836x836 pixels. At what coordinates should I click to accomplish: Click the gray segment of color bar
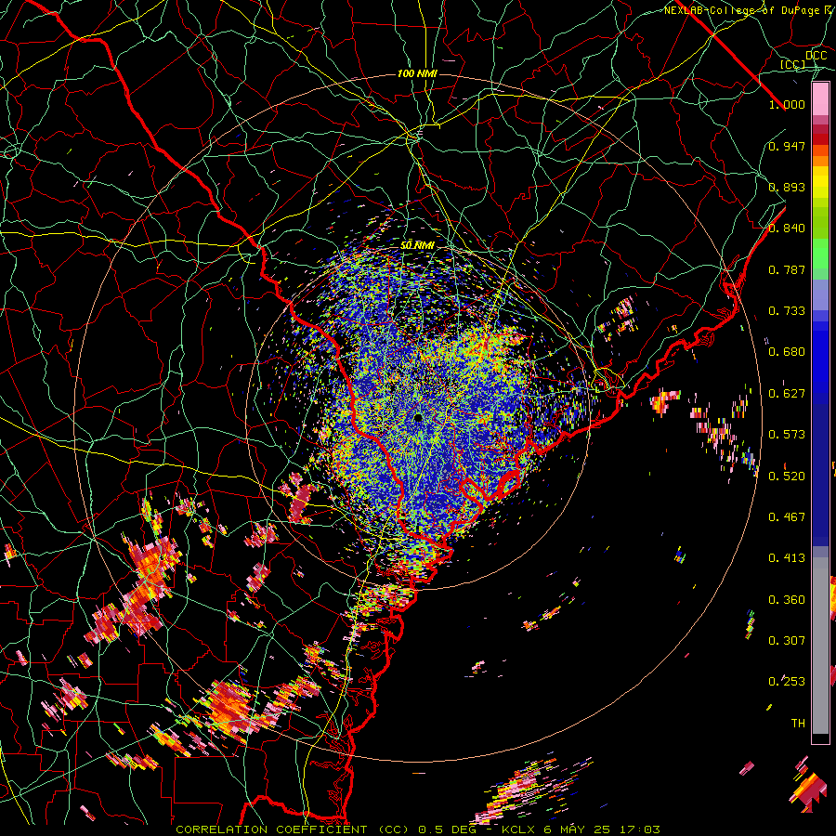click(x=820, y=646)
